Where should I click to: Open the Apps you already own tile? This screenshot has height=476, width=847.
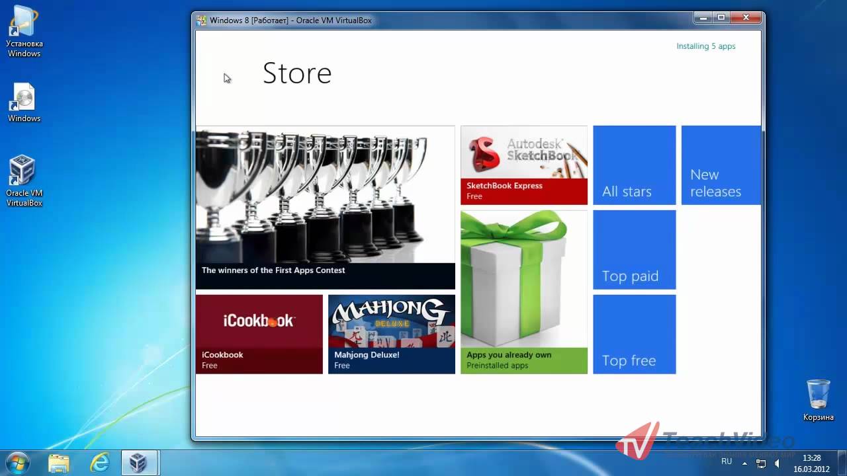(x=524, y=292)
